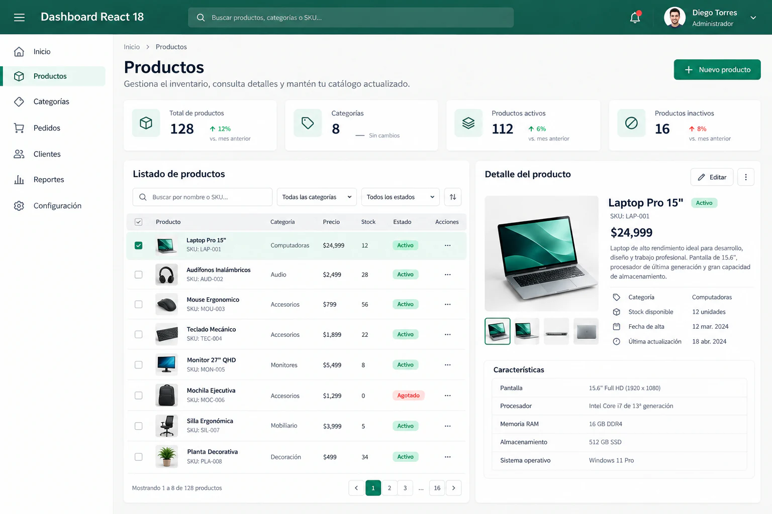Check the Audífonos Inalámbricos row checkbox
The image size is (772, 514).
coord(139,275)
